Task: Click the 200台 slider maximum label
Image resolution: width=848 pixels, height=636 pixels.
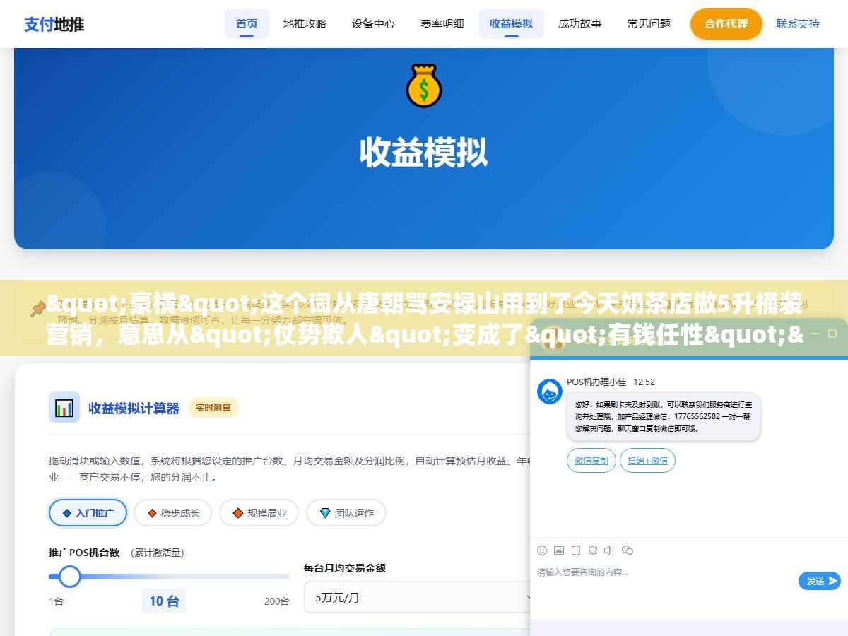Action: [x=277, y=601]
